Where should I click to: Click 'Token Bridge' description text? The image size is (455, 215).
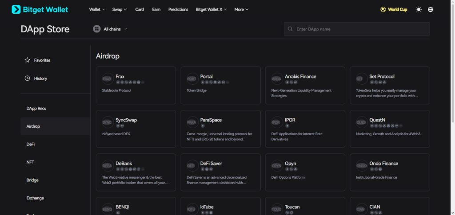pos(196,90)
